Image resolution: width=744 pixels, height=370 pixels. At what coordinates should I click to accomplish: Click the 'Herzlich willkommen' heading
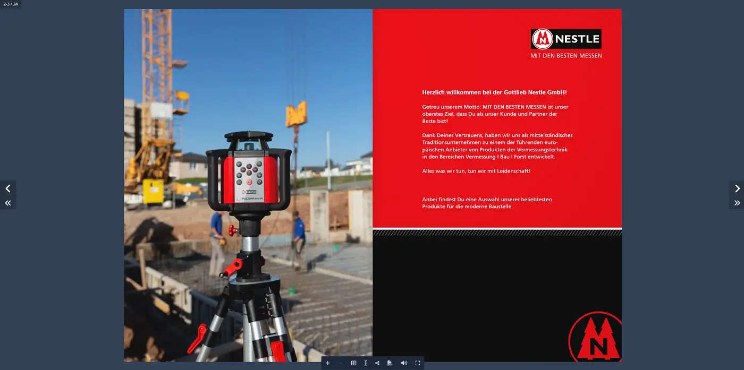494,92
